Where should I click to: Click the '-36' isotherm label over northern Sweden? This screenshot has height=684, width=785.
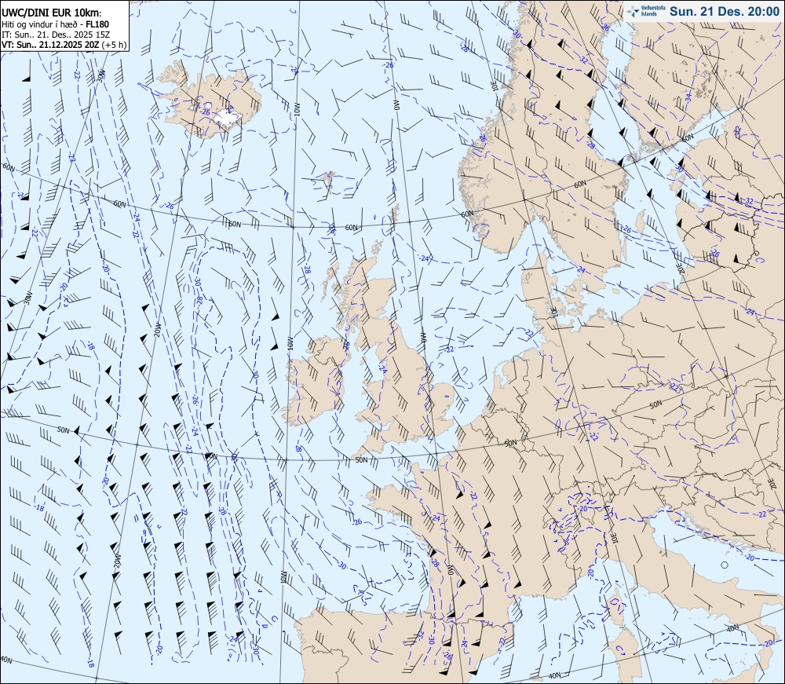604,27
